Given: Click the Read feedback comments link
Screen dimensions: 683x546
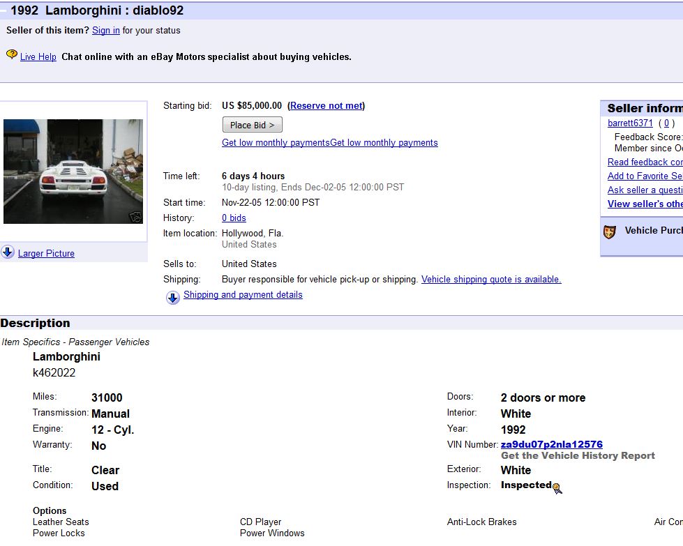Looking at the screenshot, I should coord(645,162).
